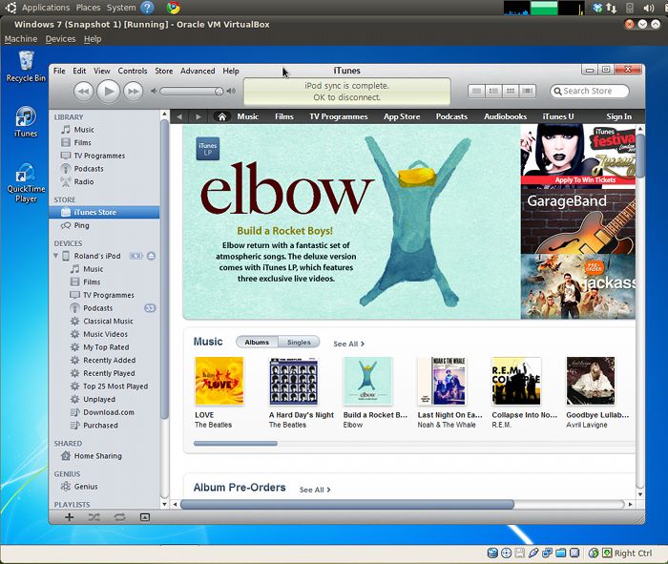Open the File menu

coord(59,71)
